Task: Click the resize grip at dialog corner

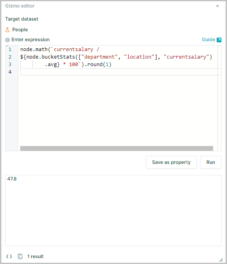Action: click(x=221, y=259)
